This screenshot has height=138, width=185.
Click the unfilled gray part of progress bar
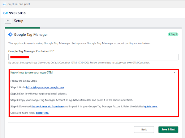point(111,28)
